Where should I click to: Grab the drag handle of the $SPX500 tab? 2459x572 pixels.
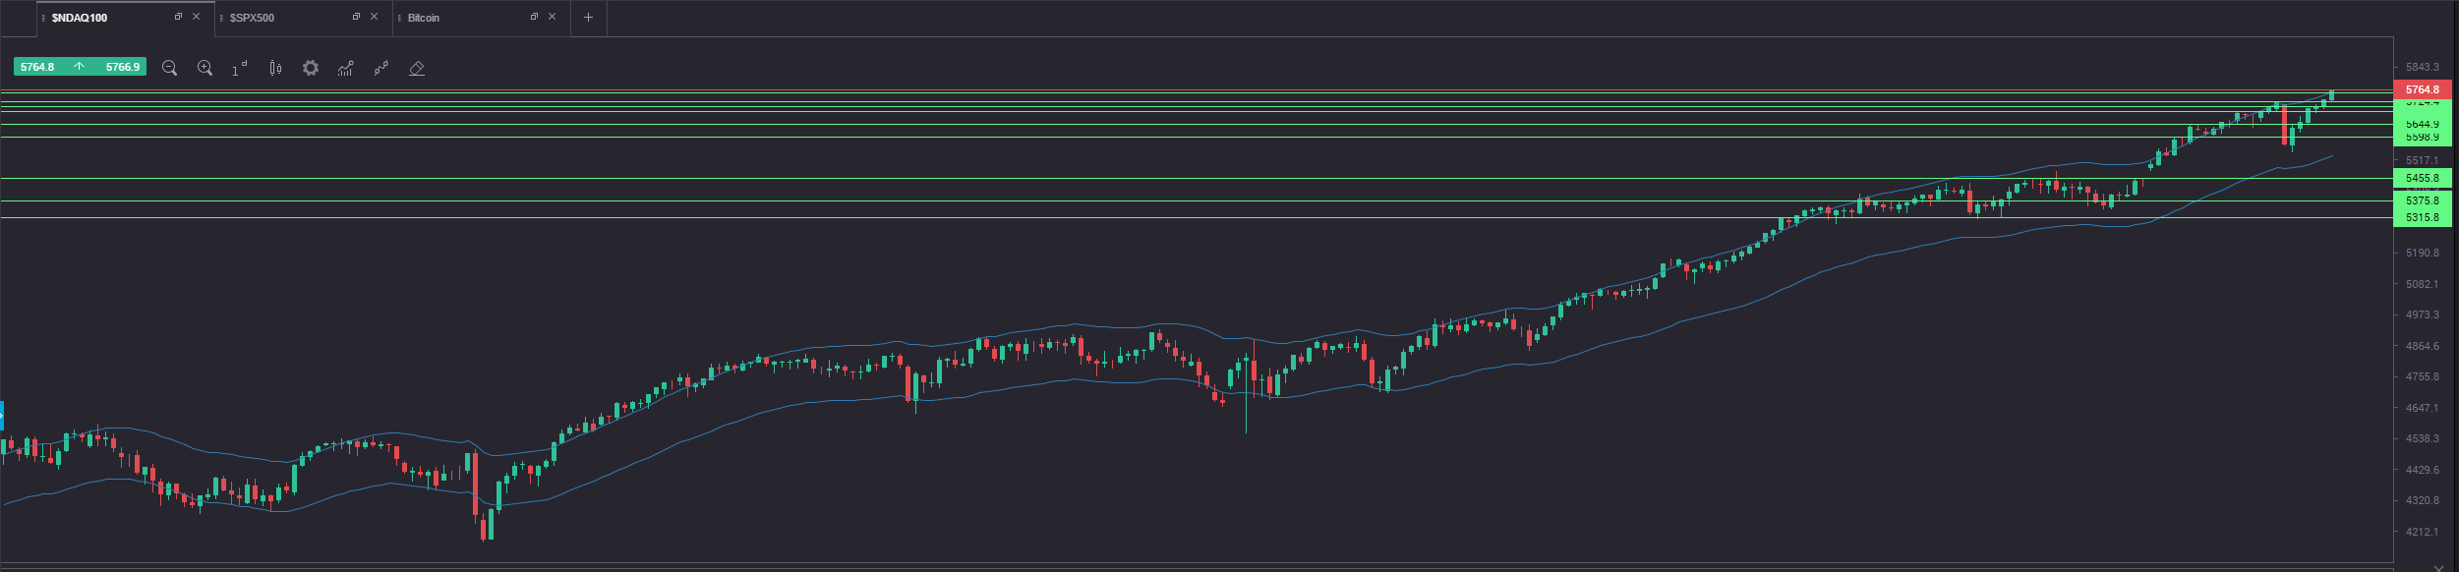coord(222,18)
